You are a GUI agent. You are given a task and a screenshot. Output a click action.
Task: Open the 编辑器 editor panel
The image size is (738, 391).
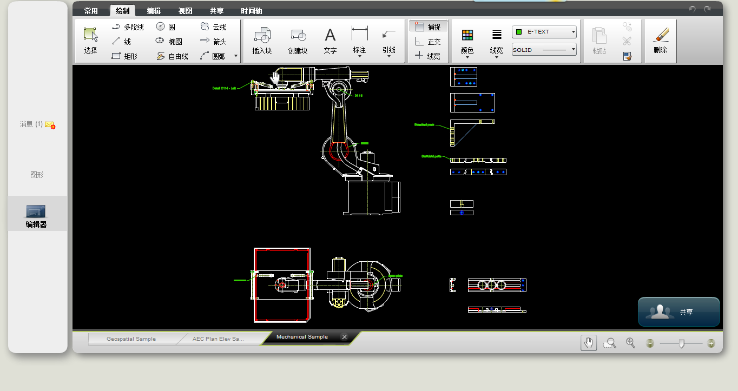(37, 214)
